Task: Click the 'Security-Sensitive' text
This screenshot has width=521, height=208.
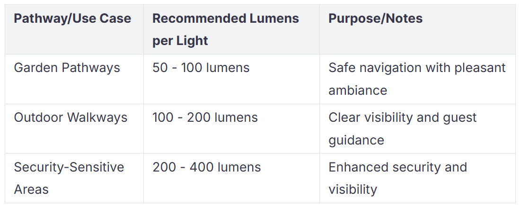Action: tap(69, 167)
